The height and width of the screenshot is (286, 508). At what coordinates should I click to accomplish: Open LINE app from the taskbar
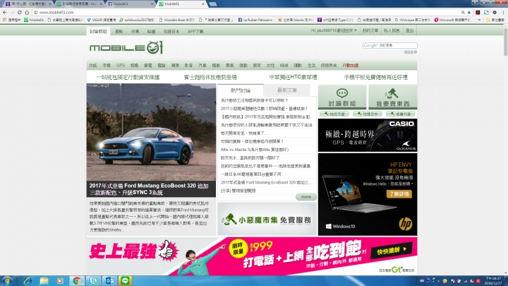pos(126,280)
